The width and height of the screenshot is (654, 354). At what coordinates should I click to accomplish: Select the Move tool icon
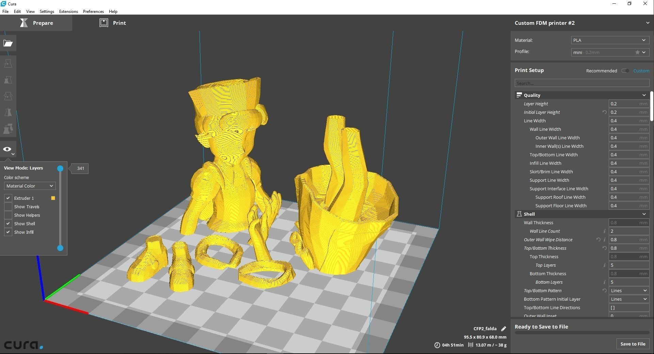(8, 64)
